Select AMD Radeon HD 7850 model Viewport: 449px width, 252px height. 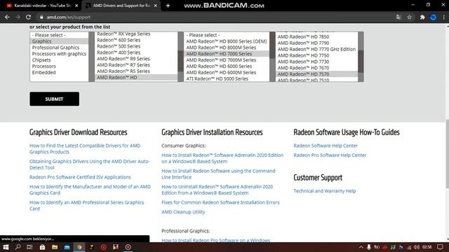click(316, 36)
